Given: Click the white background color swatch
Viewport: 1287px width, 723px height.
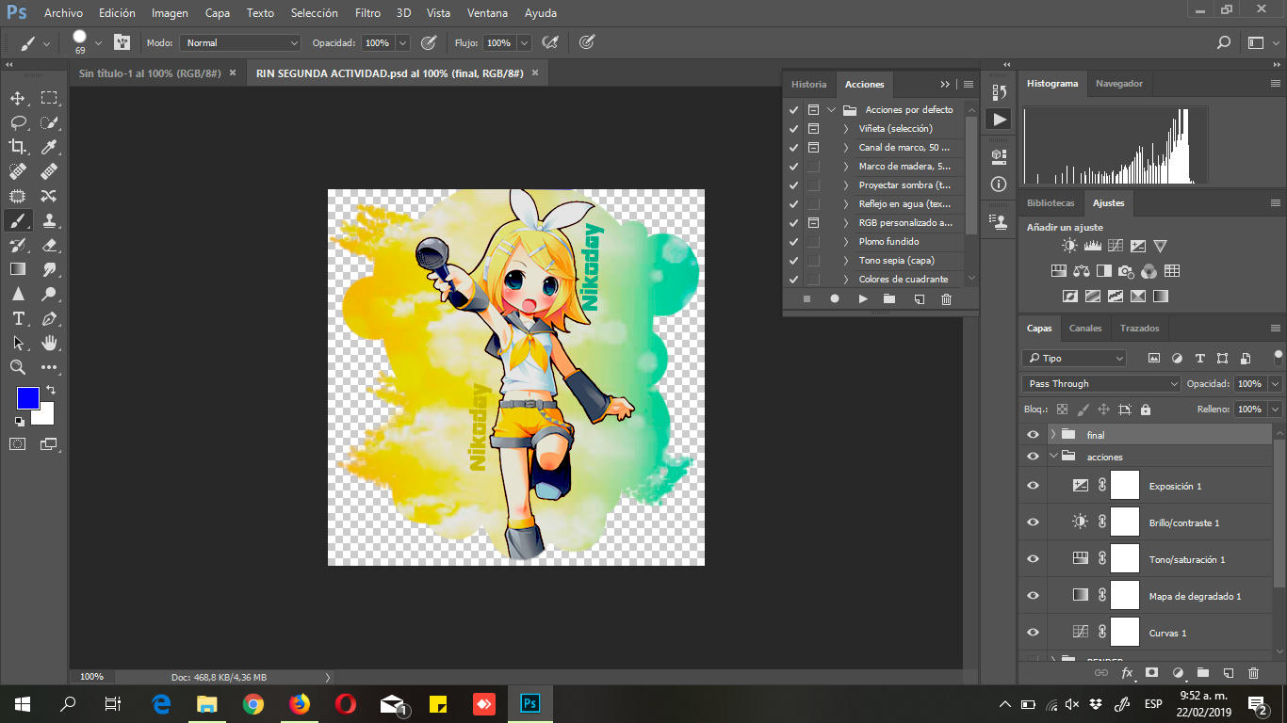Looking at the screenshot, I should click(46, 416).
